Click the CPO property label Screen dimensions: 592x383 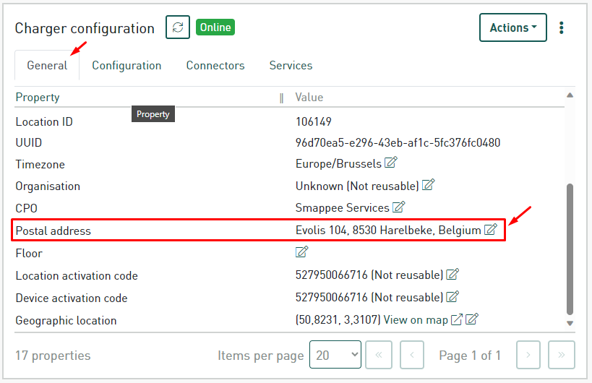[27, 208]
